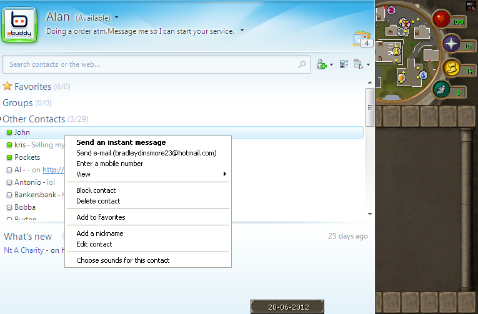Choose sounds for this contact
Viewport: 478px width, 314px height.
pyautogui.click(x=148, y=260)
